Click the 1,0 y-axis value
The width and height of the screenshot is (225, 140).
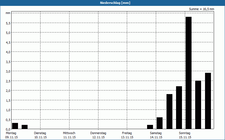coord(8,110)
